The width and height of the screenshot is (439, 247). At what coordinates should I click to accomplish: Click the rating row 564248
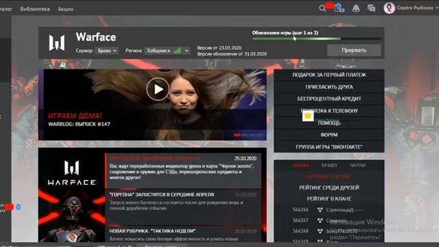329,231
